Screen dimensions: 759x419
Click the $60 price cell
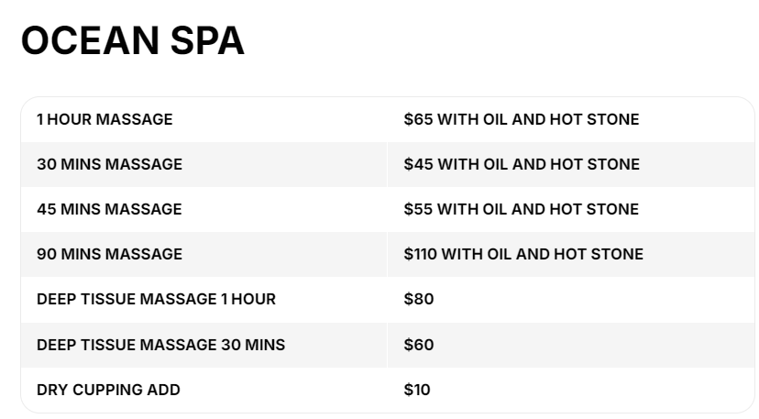(x=418, y=345)
